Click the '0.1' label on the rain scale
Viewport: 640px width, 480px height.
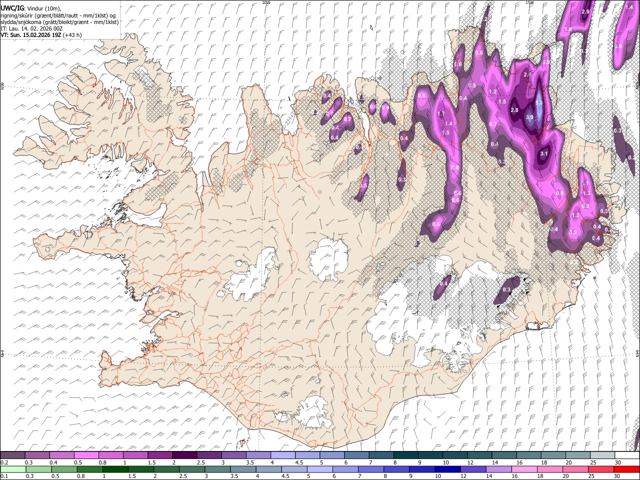pos(4,476)
